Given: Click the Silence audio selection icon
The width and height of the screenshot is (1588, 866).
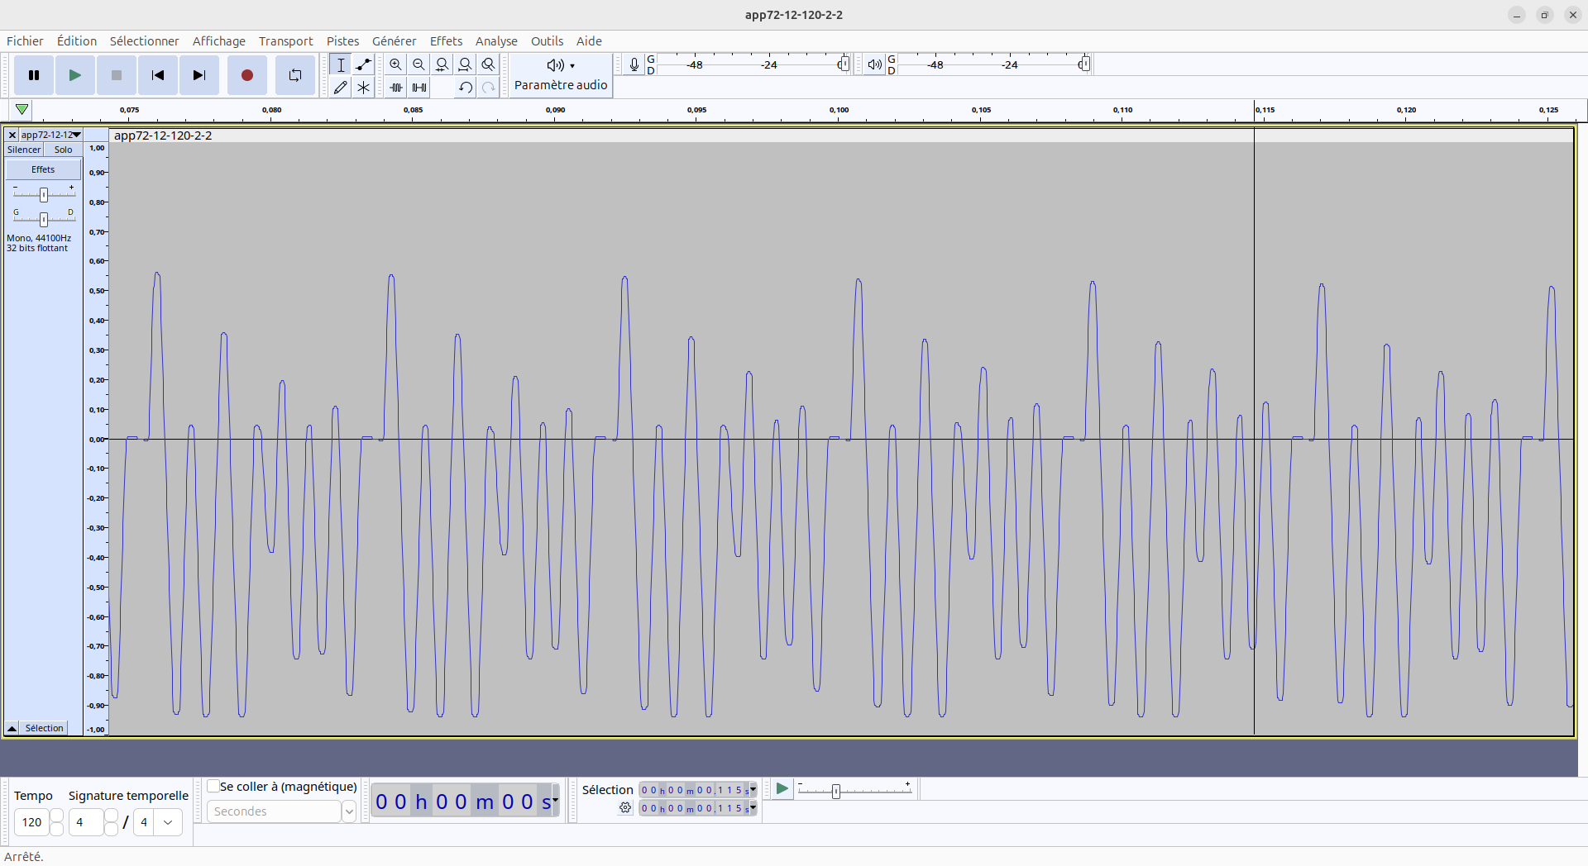Looking at the screenshot, I should [x=419, y=87].
